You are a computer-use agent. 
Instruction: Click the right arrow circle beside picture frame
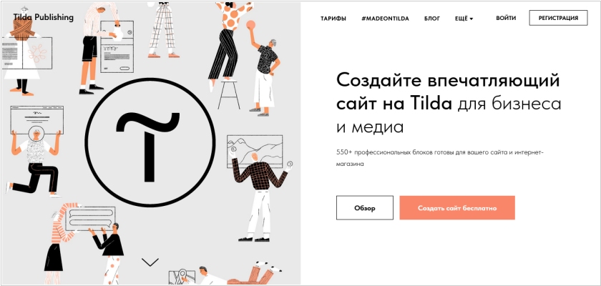pos(290,164)
